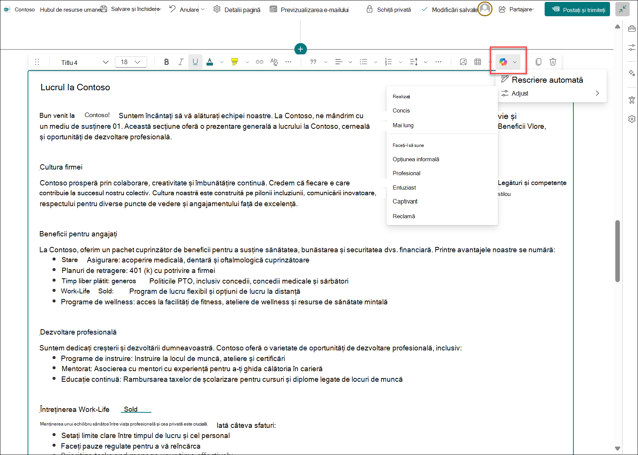This screenshot has height=455, width=638.
Task: Open accessibility checker icon
Action: click(x=632, y=100)
